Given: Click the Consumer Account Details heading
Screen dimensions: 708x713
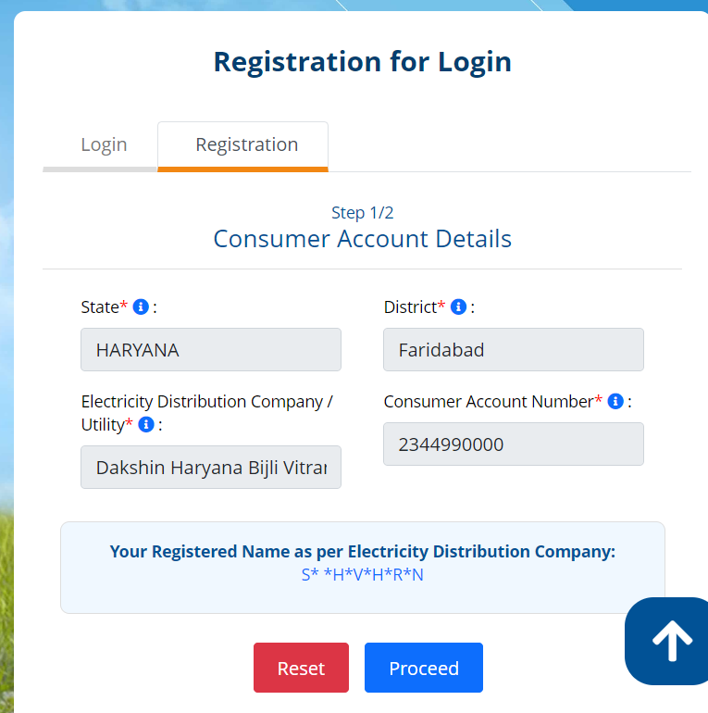Looking at the screenshot, I should click(363, 239).
